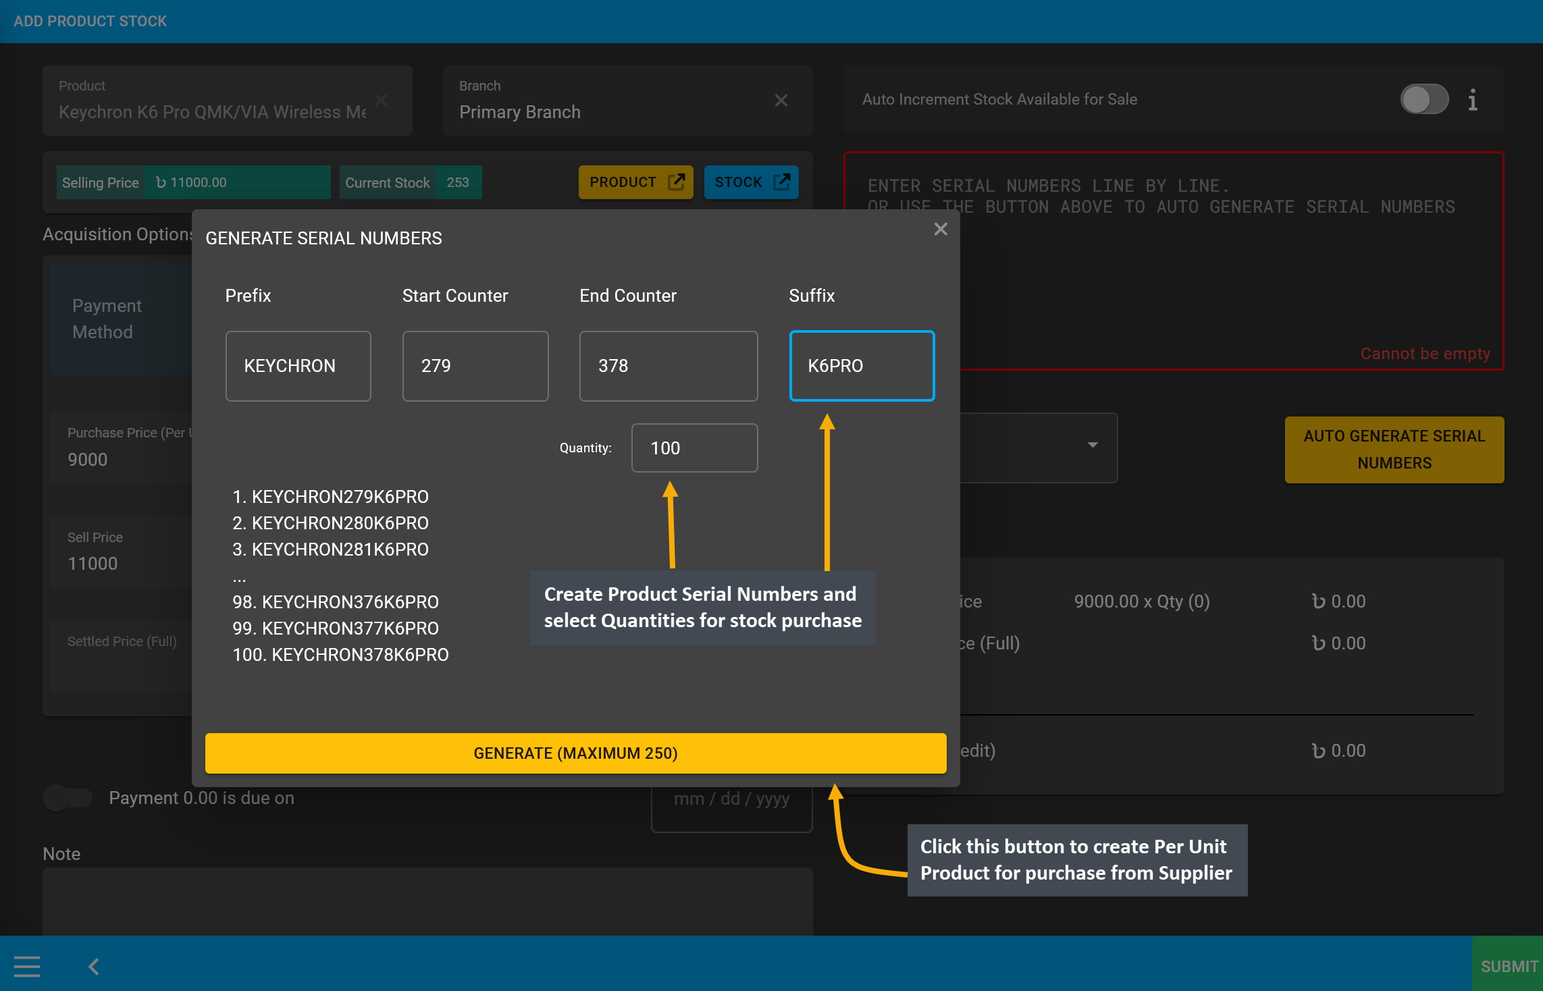Click the Prefix field containing KEYCHRON
This screenshot has width=1543, height=991.
coord(298,366)
